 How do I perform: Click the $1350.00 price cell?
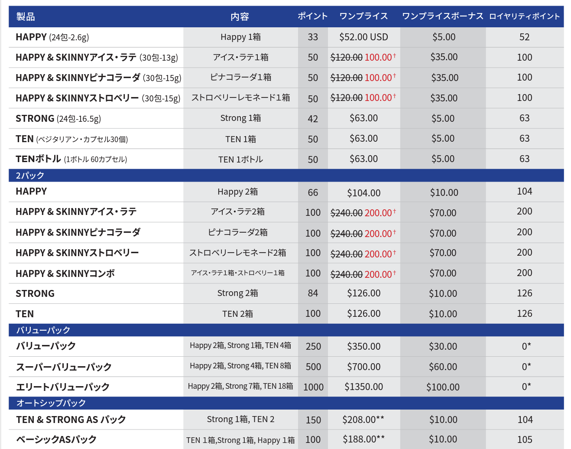[x=363, y=387]
